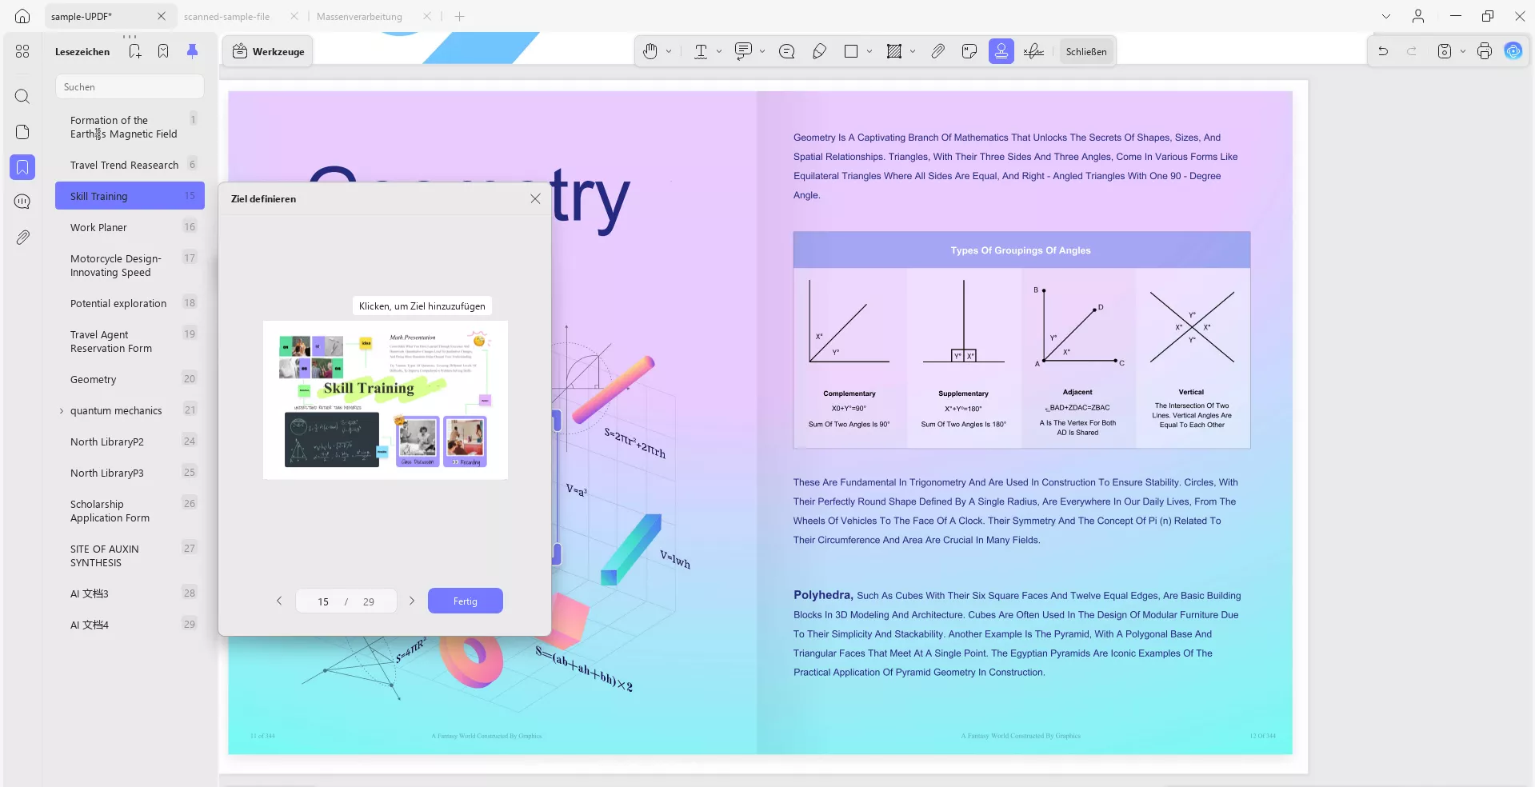Click the Werkzeuge tools button

(268, 51)
